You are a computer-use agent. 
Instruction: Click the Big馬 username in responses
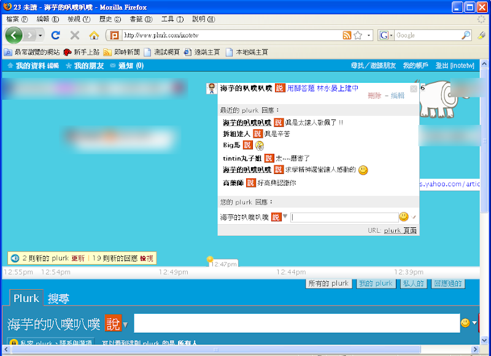231,145
